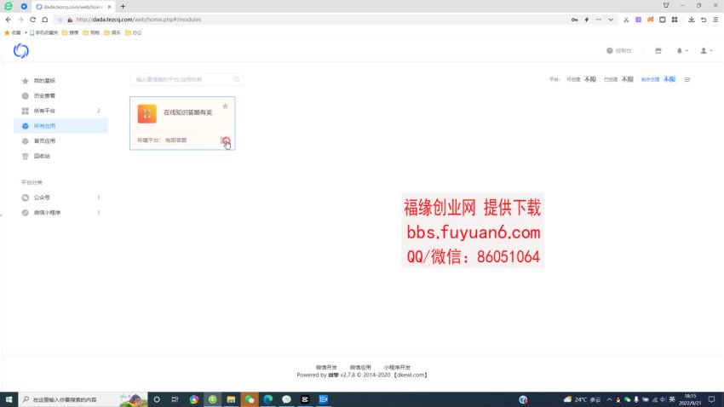This screenshot has height=407, width=724.
Task: Click the site logo in the top-left
Action: (21, 51)
